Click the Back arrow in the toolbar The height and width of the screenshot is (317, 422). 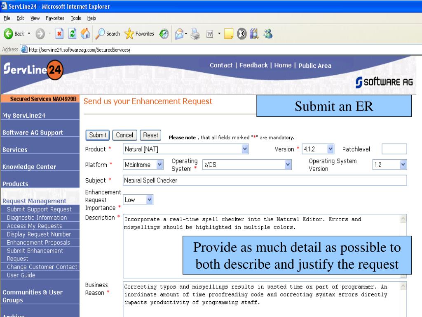(8, 34)
